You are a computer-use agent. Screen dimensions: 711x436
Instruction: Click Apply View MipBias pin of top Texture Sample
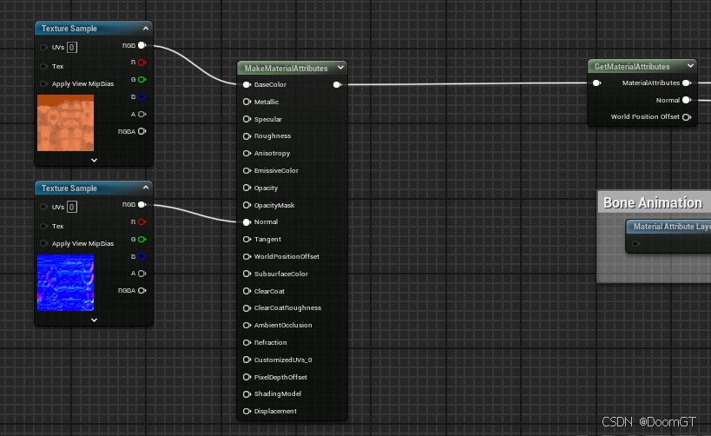(44, 84)
